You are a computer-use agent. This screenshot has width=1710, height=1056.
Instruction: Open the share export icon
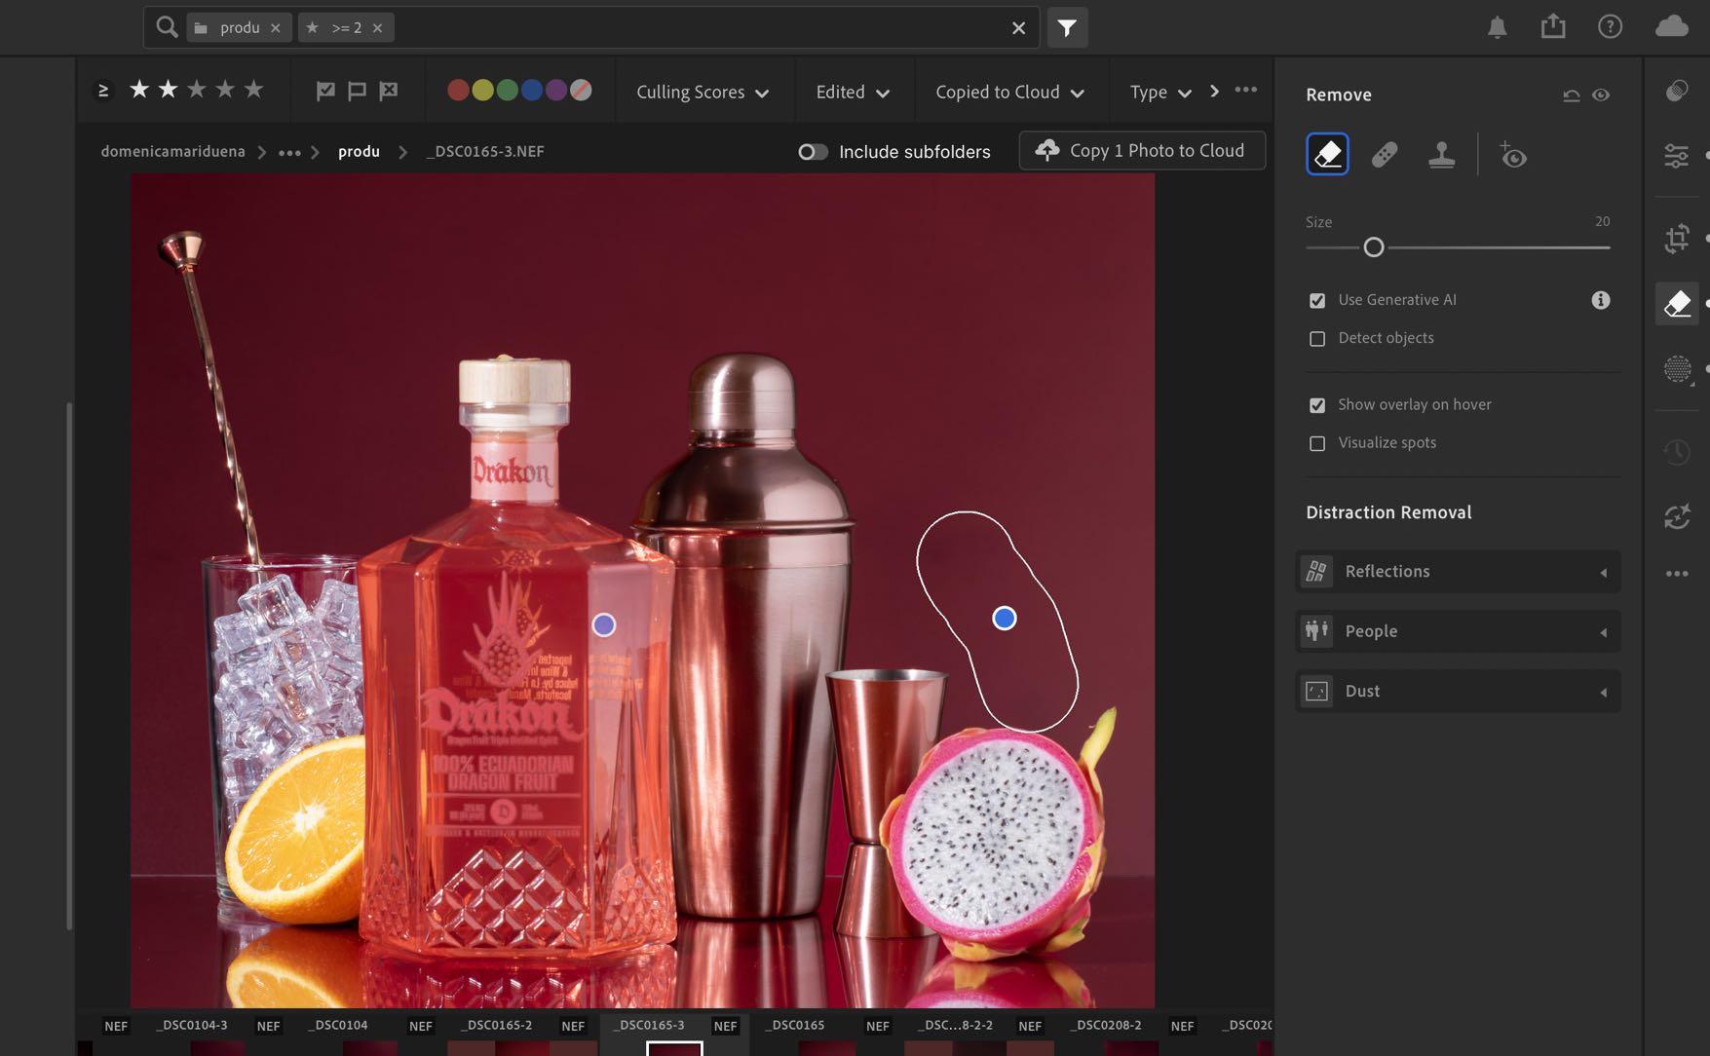pos(1552,27)
